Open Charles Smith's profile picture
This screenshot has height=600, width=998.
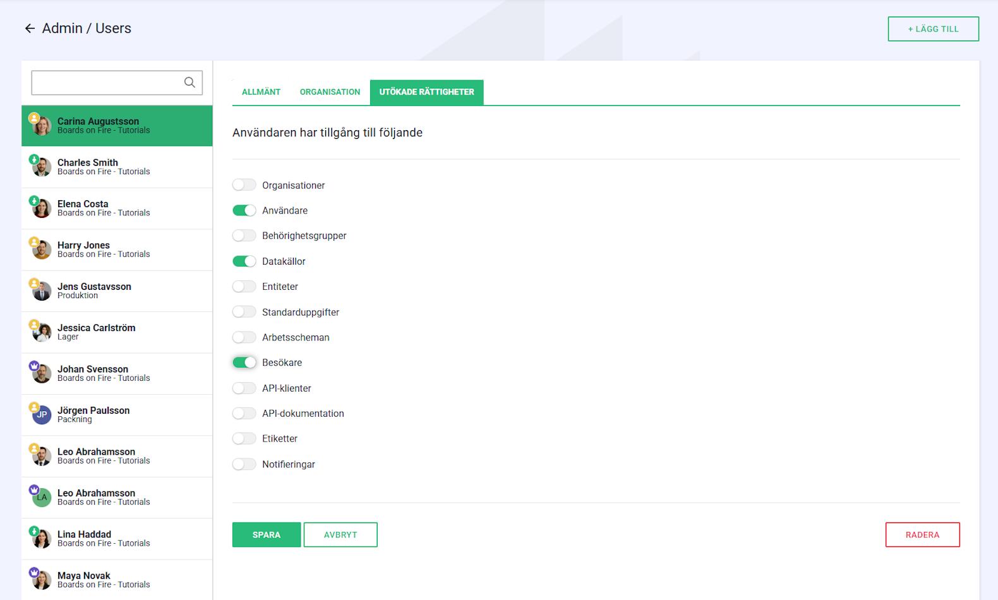(42, 167)
